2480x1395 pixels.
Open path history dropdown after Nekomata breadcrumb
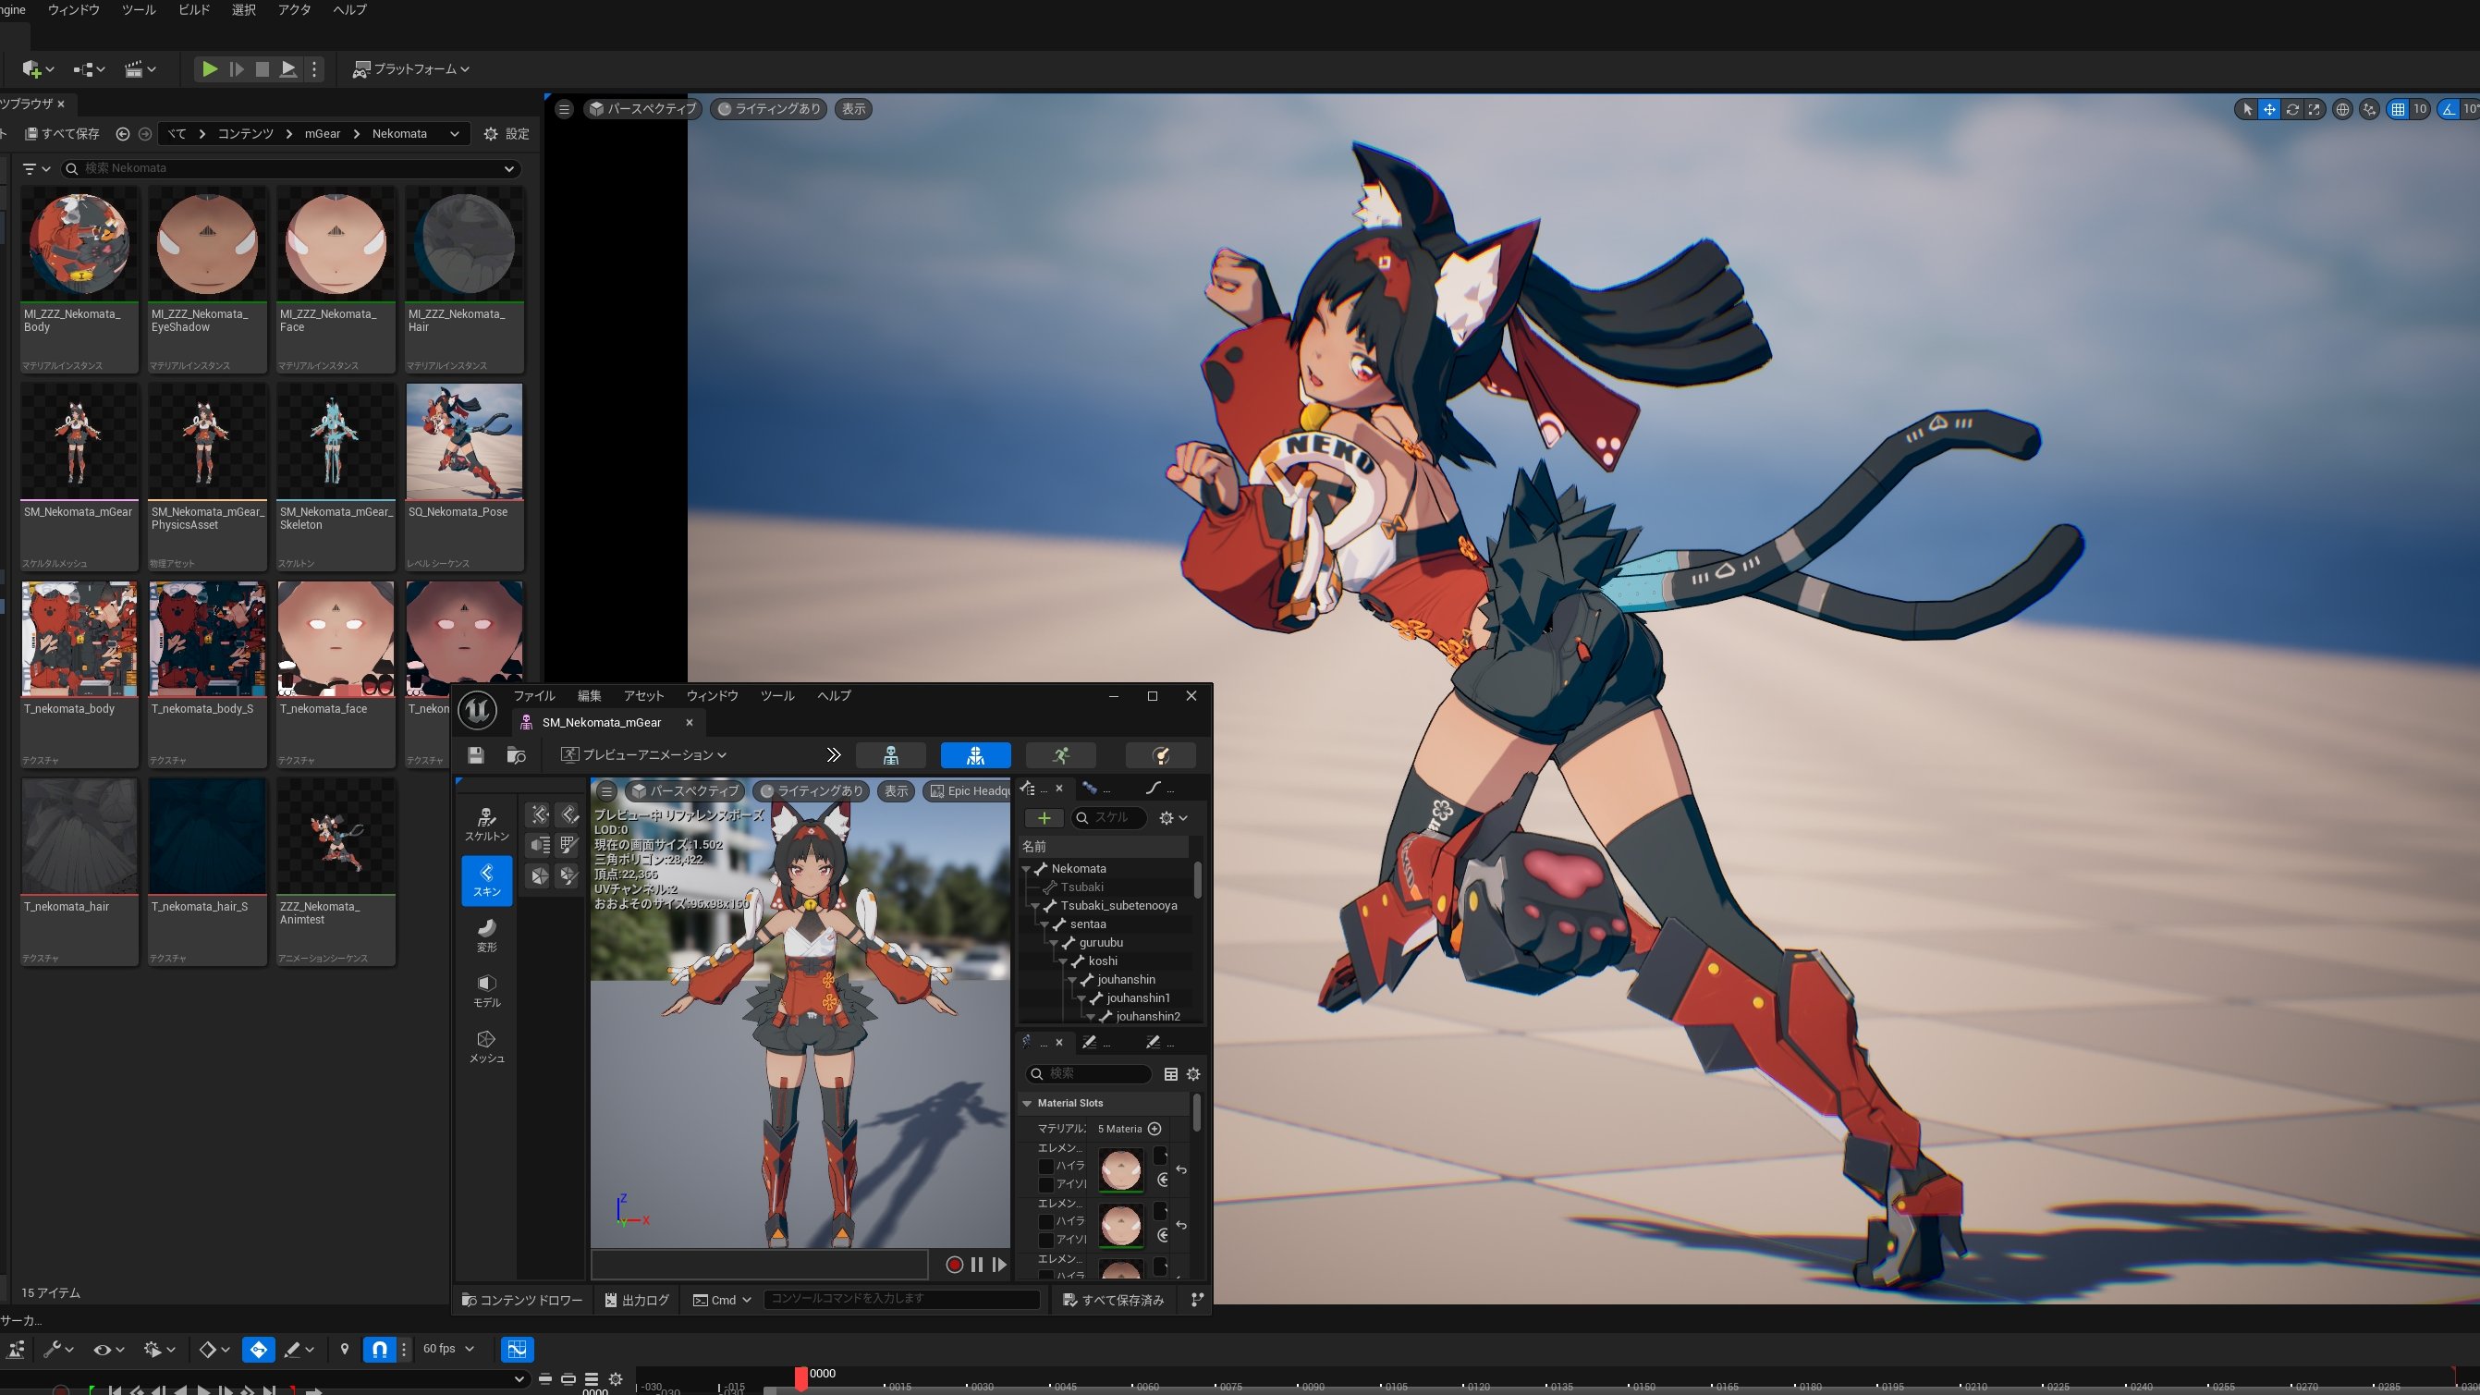tap(455, 134)
